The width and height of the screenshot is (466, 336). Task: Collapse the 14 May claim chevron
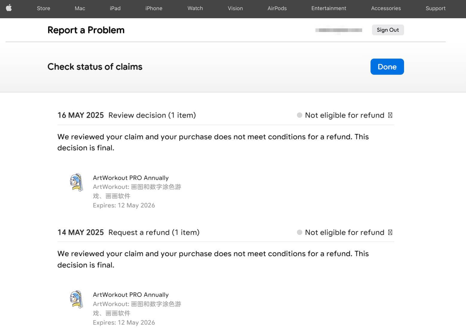click(x=390, y=233)
